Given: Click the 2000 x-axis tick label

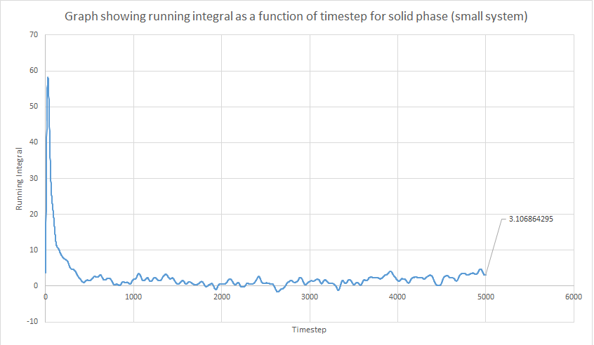Looking at the screenshot, I should coord(221,297).
